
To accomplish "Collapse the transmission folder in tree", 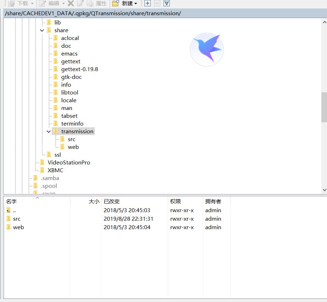I will (x=49, y=132).
